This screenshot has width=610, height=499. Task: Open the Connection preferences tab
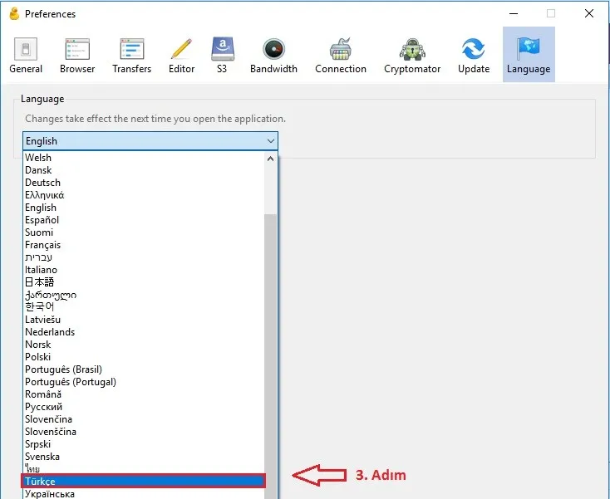coord(341,55)
